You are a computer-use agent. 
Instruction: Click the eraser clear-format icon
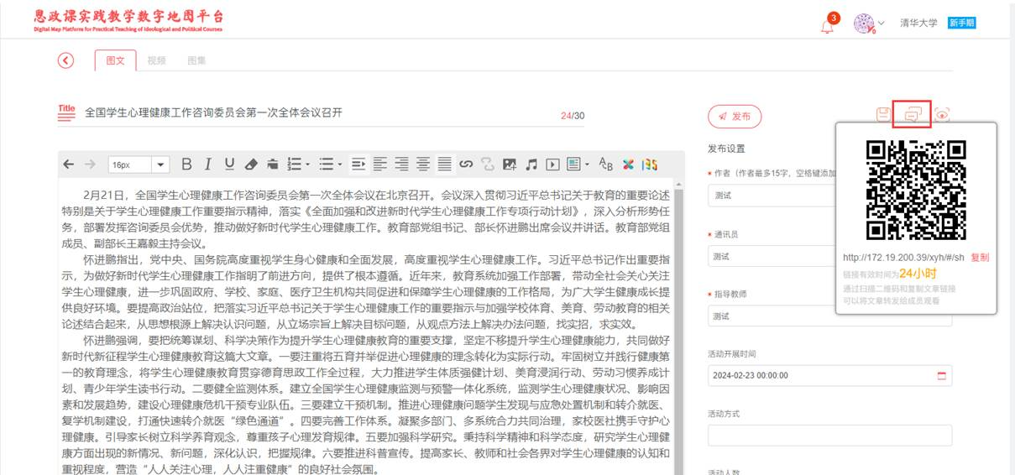point(251,164)
